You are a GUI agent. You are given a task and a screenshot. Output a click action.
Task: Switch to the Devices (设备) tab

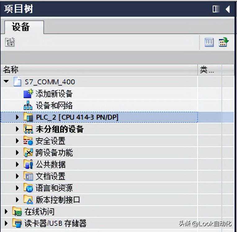point(24,27)
